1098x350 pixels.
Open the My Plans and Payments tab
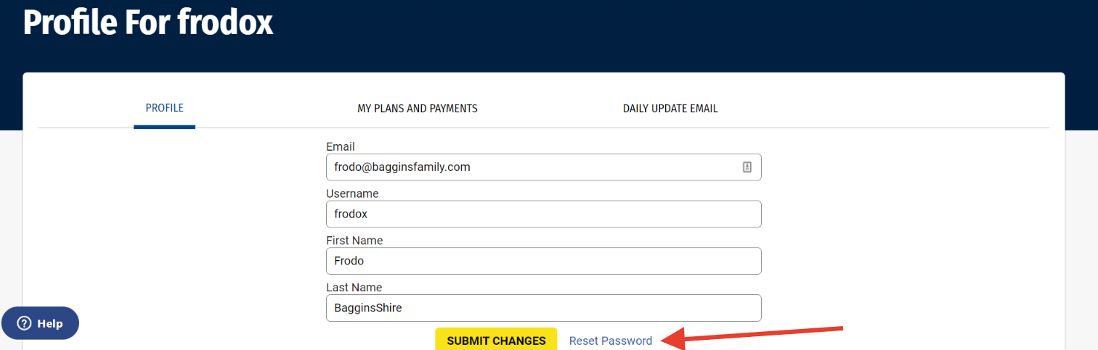(x=418, y=109)
